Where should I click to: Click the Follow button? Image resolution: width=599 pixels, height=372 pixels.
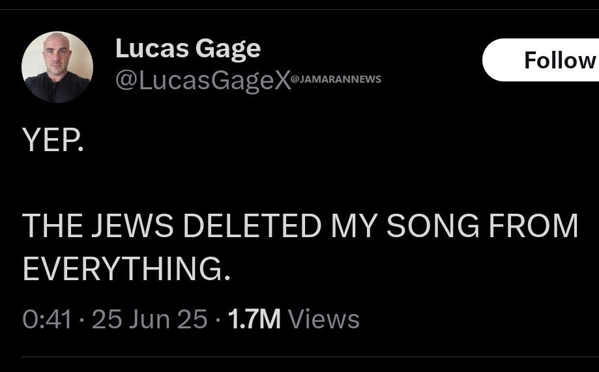click(541, 60)
